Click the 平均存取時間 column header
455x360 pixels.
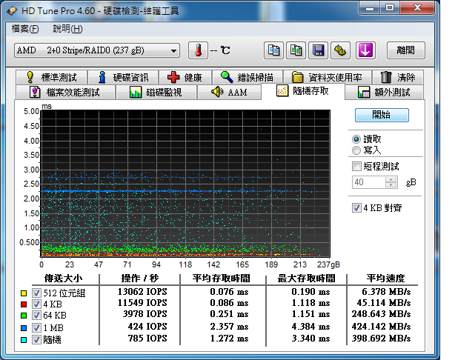pyautogui.click(x=221, y=279)
